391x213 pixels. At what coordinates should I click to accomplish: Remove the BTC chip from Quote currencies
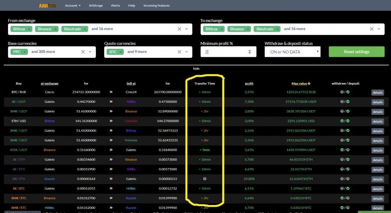point(121,52)
